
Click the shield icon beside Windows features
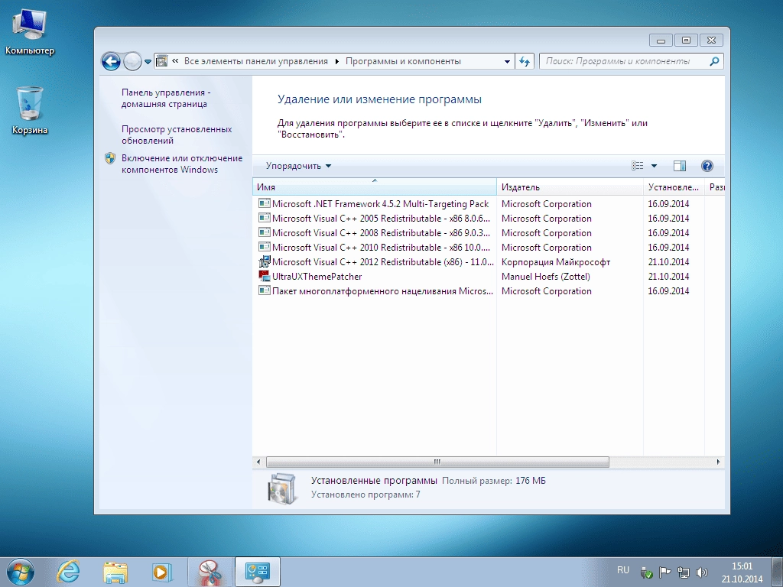tap(110, 159)
